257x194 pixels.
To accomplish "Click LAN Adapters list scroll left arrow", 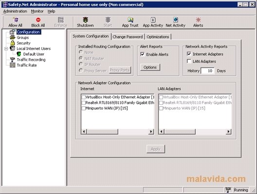I will point(162,131).
